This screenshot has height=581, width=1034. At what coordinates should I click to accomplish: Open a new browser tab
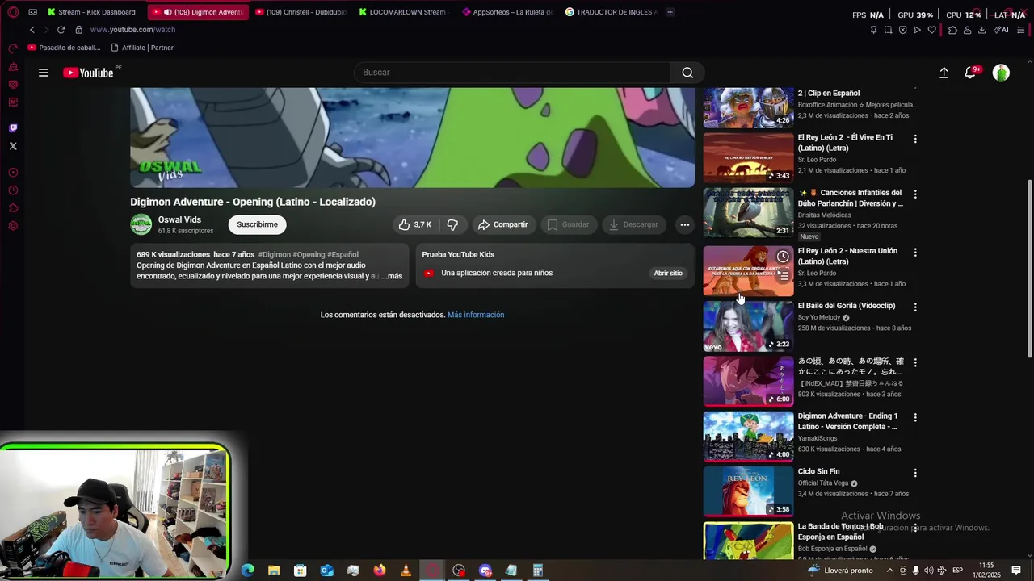click(x=670, y=12)
